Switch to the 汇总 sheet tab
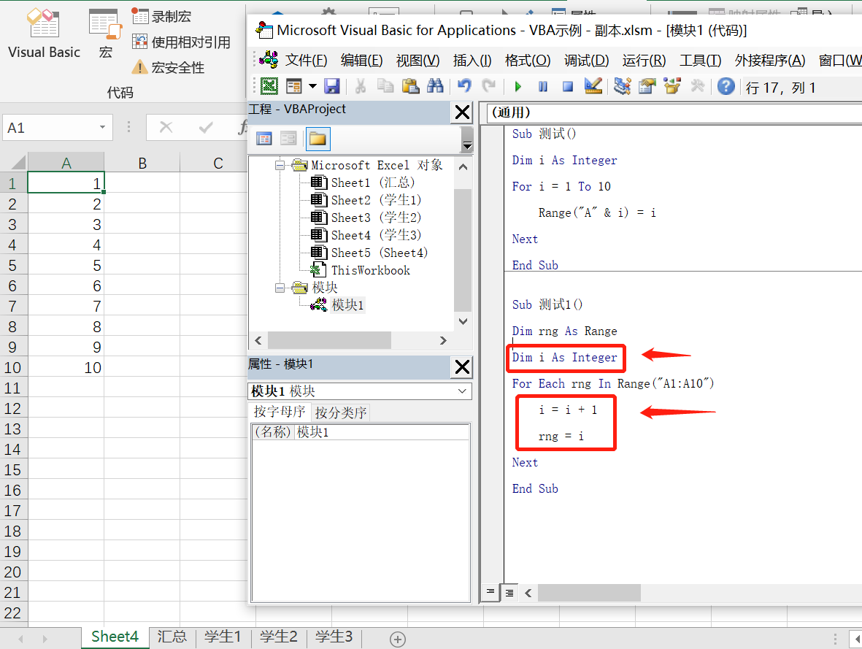 pos(172,636)
